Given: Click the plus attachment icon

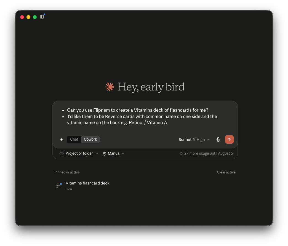Looking at the screenshot, I should pyautogui.click(x=62, y=140).
